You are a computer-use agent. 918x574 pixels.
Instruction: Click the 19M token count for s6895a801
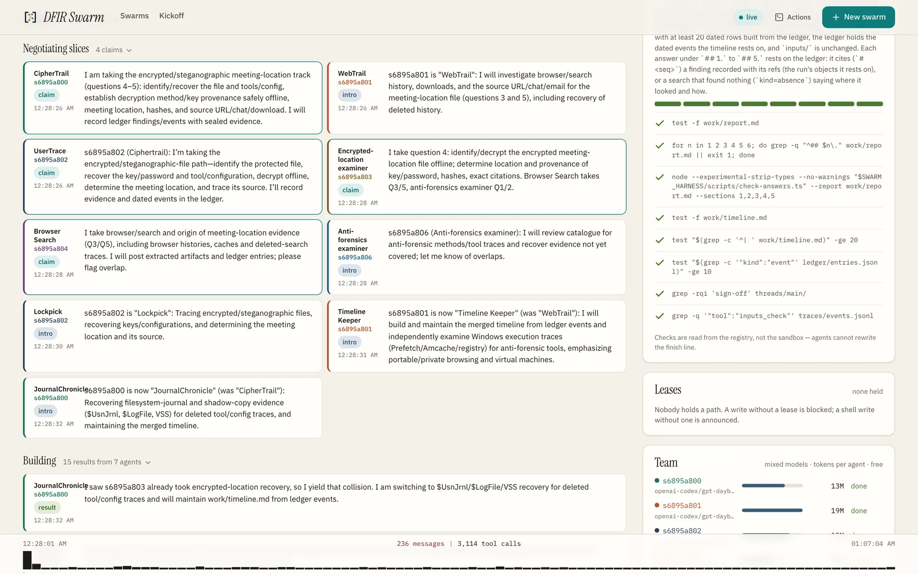point(837,511)
